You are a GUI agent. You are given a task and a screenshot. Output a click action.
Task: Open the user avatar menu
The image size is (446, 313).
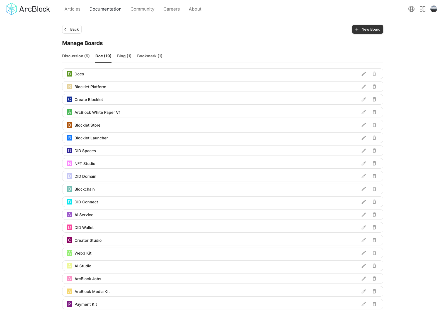[433, 9]
